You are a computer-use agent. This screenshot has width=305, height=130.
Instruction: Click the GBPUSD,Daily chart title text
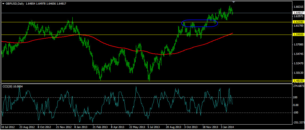(x=15, y=3)
